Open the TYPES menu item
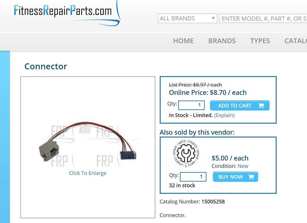307x223 pixels. pyautogui.click(x=260, y=41)
